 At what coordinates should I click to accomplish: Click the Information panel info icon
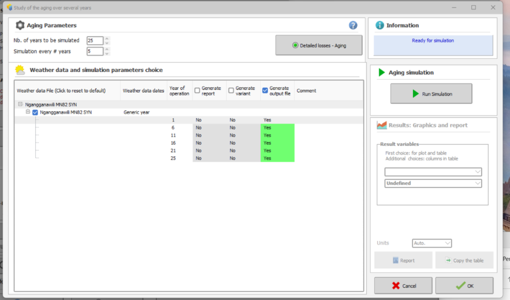(x=379, y=26)
